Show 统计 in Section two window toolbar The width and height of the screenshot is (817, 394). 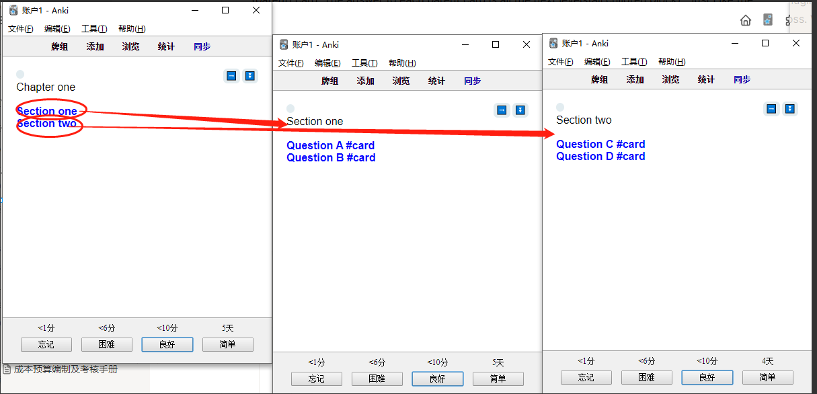point(706,79)
